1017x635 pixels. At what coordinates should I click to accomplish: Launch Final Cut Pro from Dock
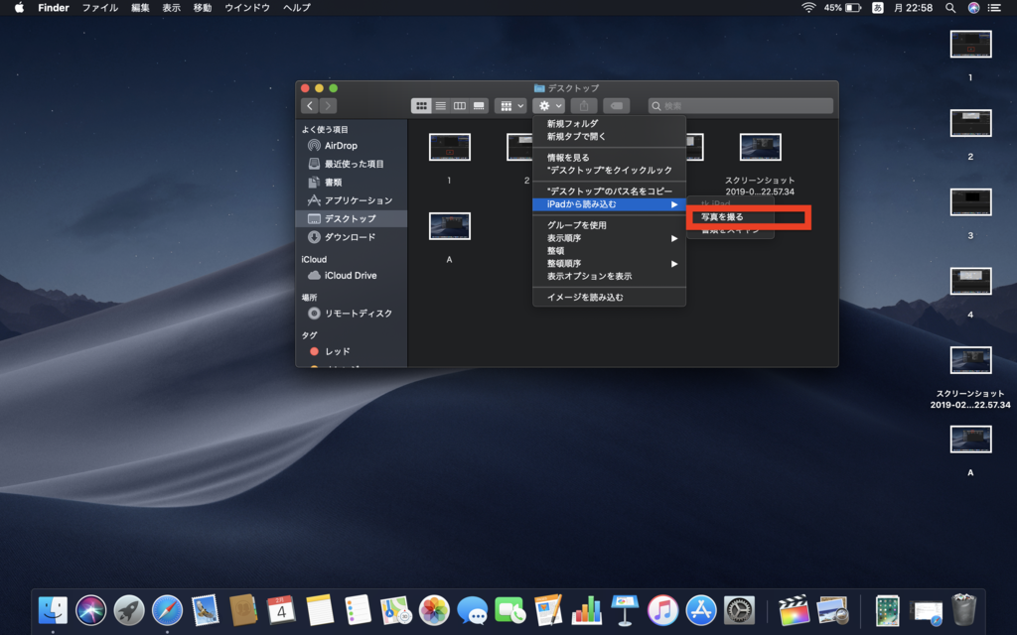pyautogui.click(x=795, y=610)
